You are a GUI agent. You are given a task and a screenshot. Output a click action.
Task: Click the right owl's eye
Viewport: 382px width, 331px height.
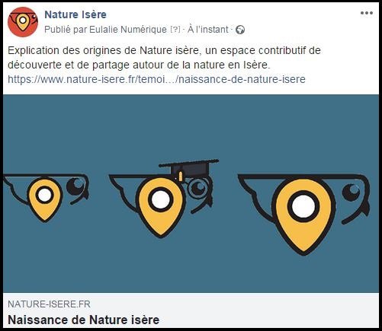click(x=352, y=193)
